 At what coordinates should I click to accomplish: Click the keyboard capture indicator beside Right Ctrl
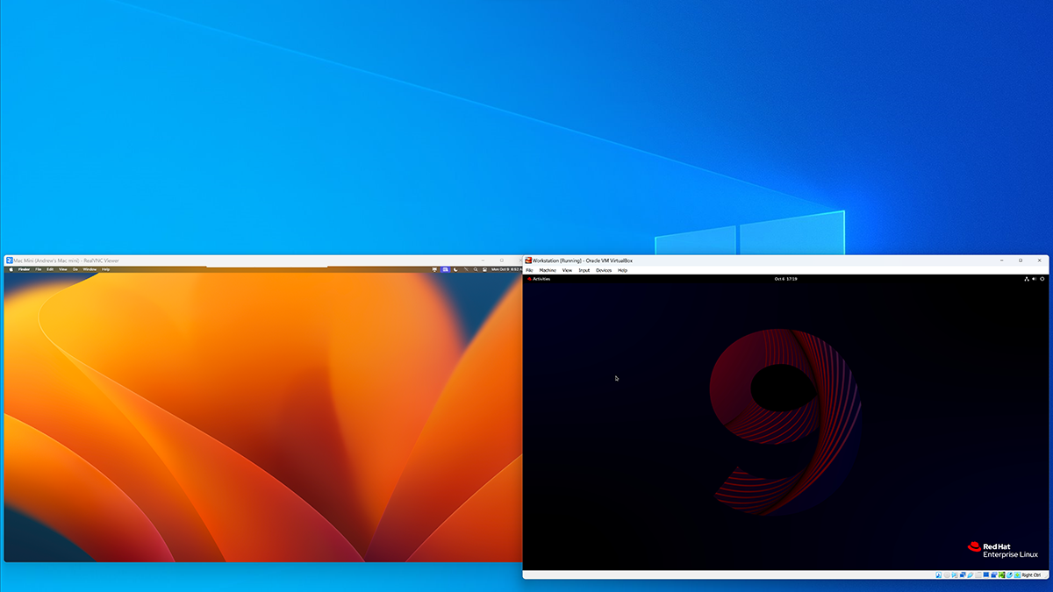pos(1017,575)
